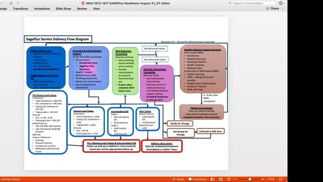Image resolution: width=323 pixels, height=182 pixels.
Task: Select the Disease Level Values box
Action: 87,121
